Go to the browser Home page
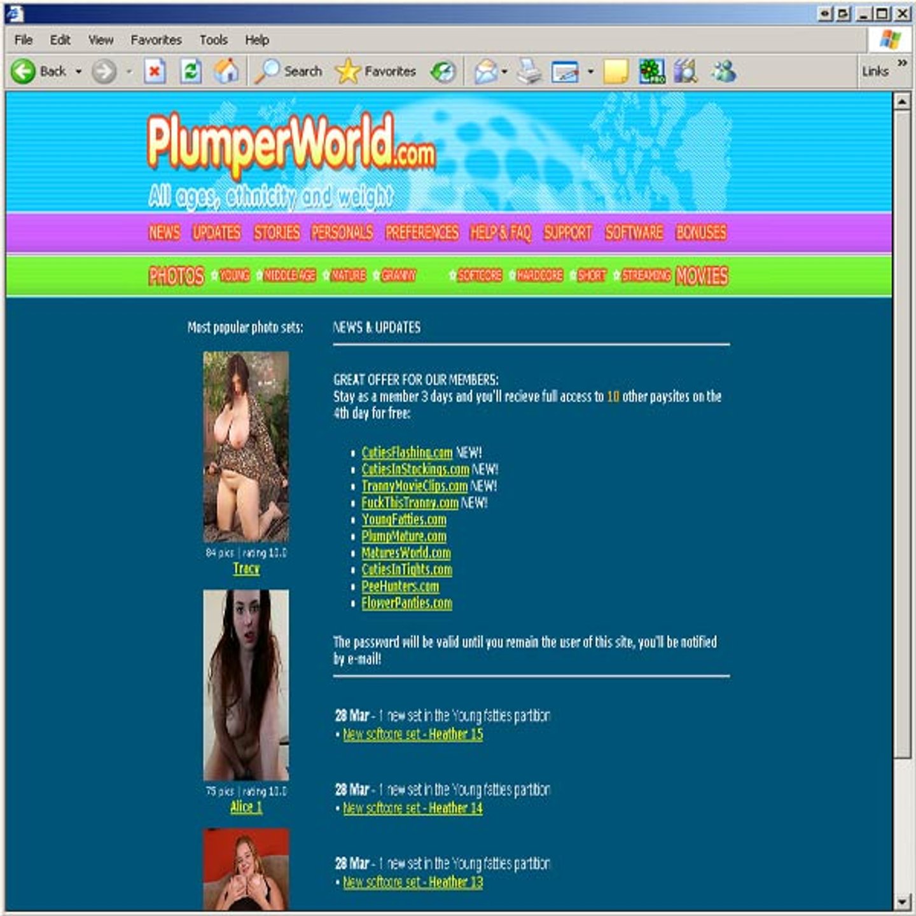 [x=226, y=71]
